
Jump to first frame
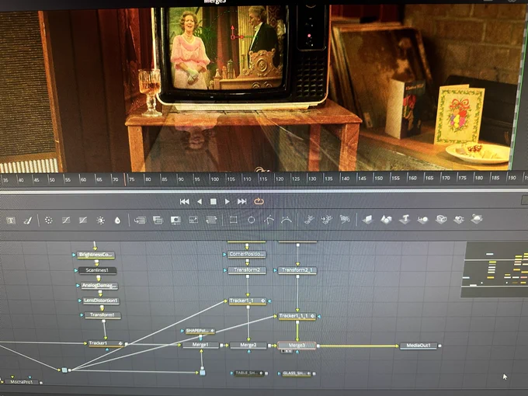pyautogui.click(x=185, y=201)
